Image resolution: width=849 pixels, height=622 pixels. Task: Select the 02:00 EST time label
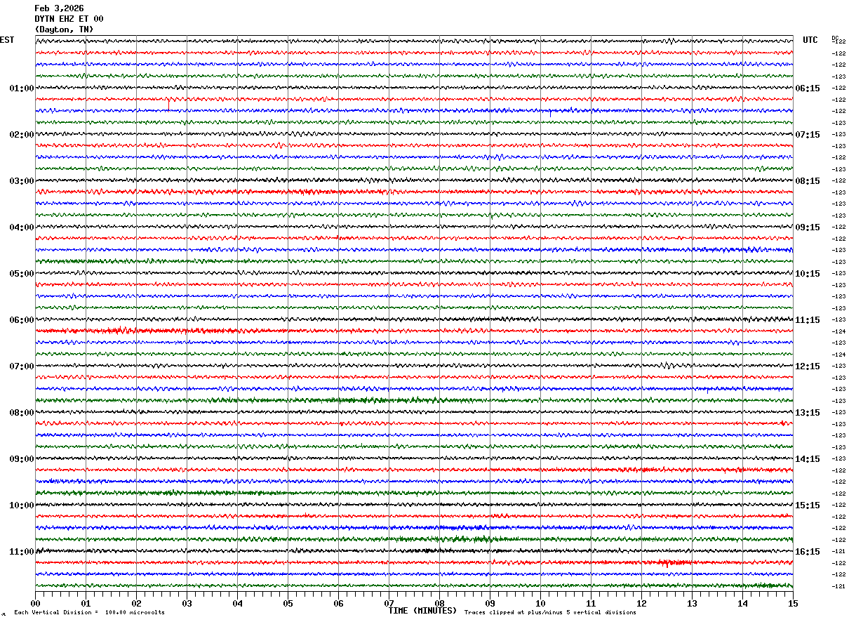tap(22, 135)
